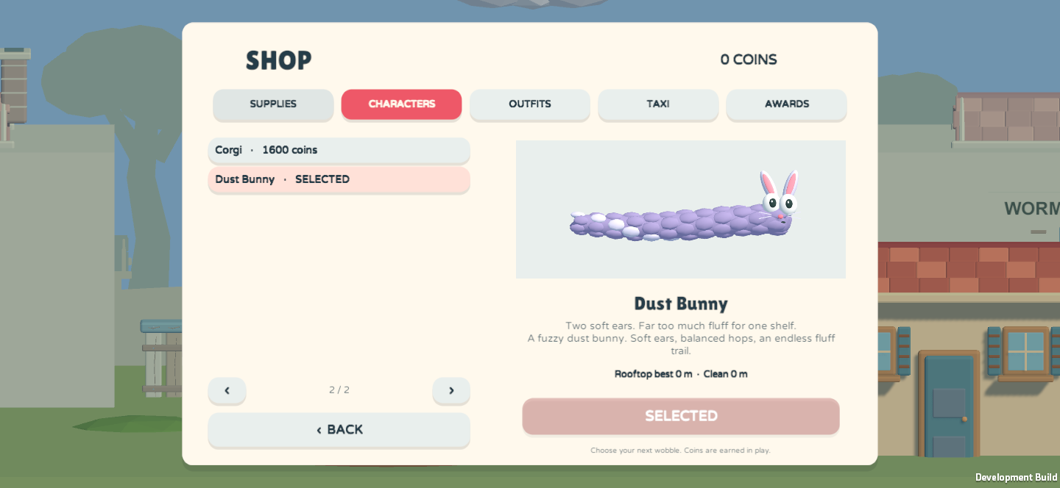
Task: Open the Outfits tab
Action: pyautogui.click(x=530, y=104)
